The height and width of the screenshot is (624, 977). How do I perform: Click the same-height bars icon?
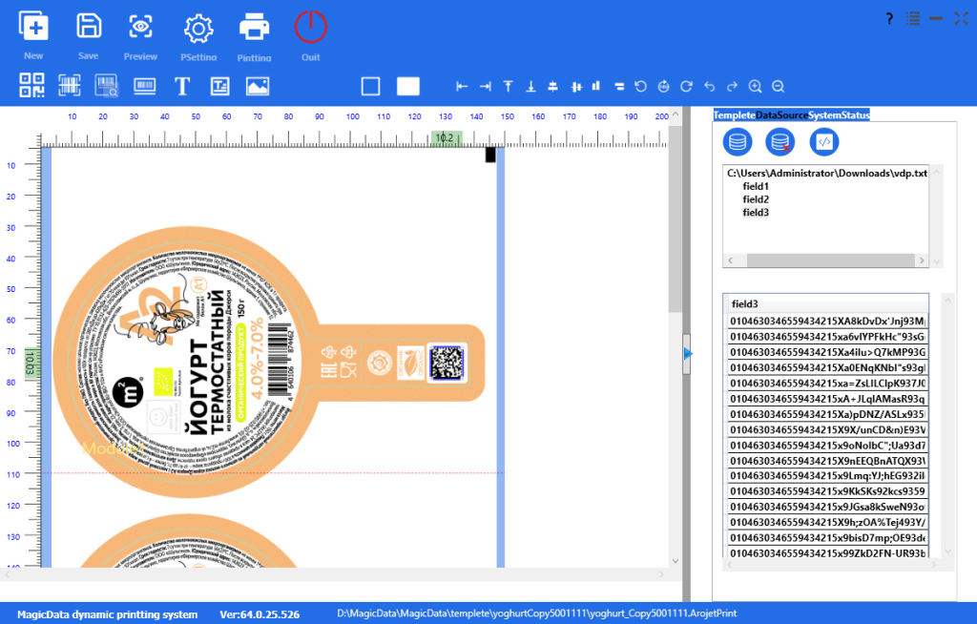[x=596, y=86]
